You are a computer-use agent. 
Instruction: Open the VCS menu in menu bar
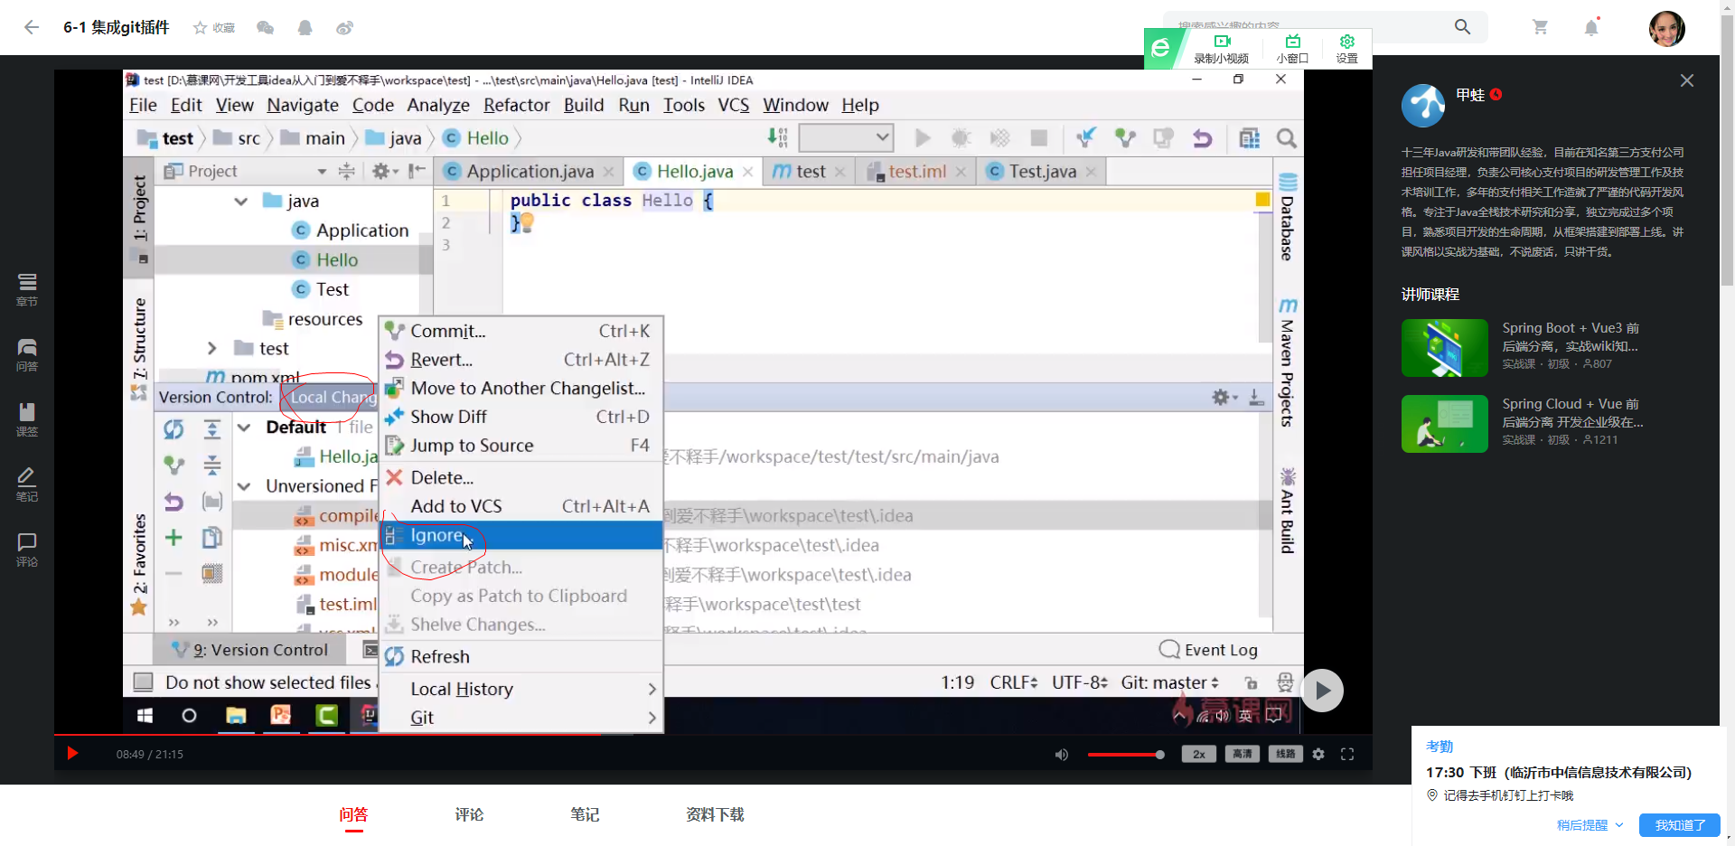(x=733, y=105)
